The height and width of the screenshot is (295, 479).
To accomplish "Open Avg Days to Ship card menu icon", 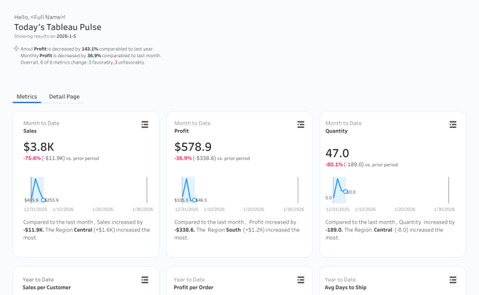I will pyautogui.click(x=453, y=279).
